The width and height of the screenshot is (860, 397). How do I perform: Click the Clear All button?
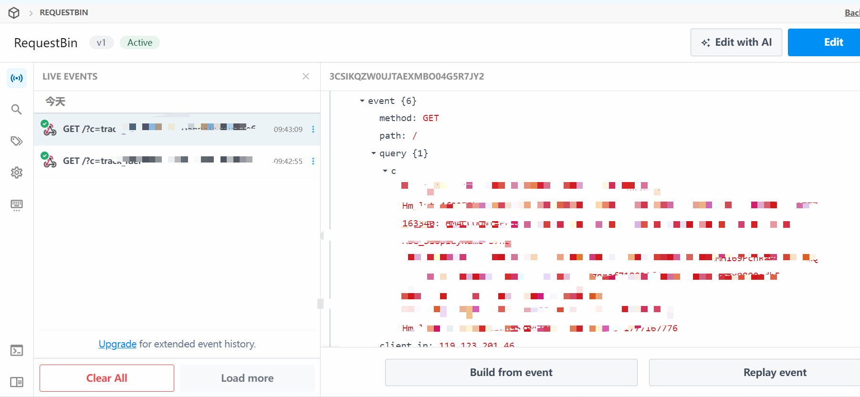(107, 378)
